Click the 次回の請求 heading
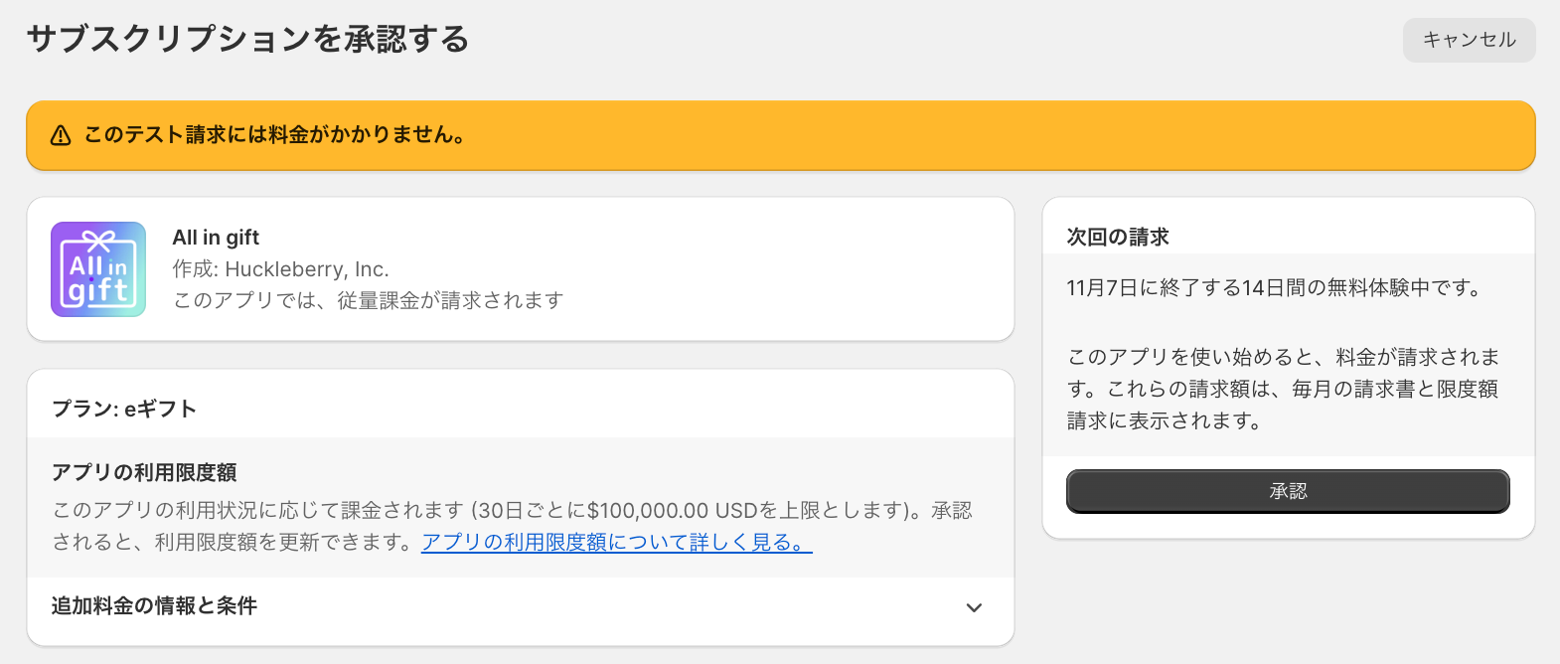The image size is (1560, 664). click(1118, 237)
